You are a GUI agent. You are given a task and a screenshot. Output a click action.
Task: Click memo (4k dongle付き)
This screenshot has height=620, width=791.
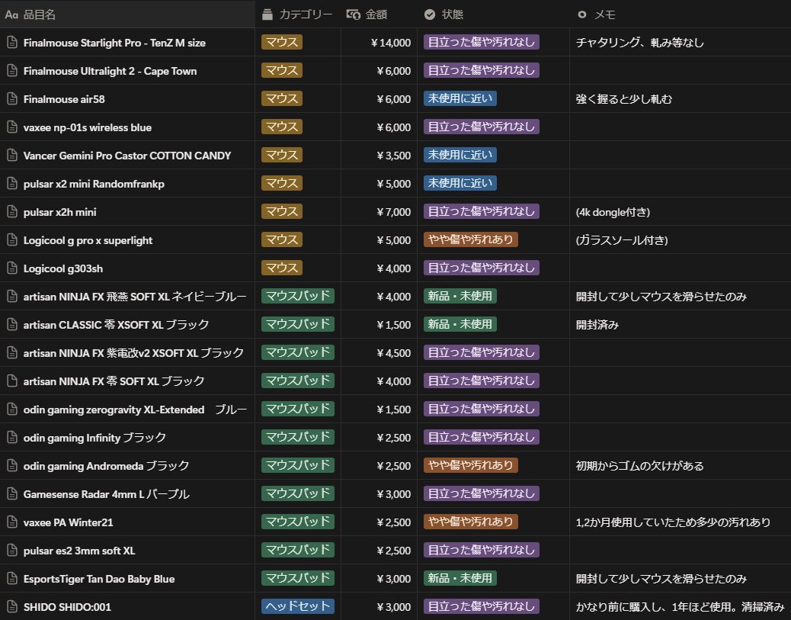coord(613,212)
